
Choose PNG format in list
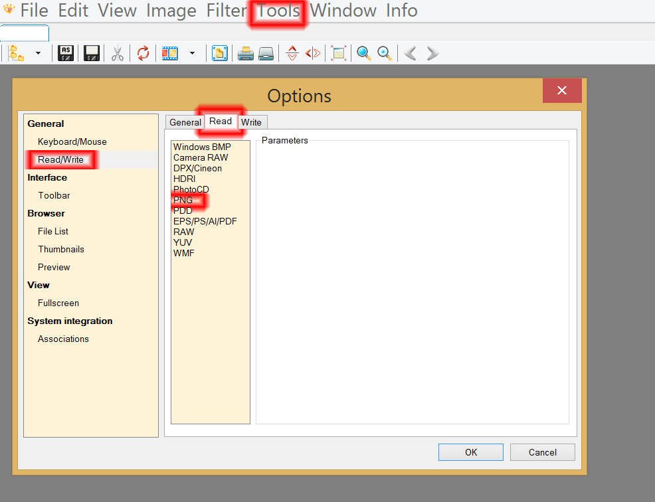[183, 200]
